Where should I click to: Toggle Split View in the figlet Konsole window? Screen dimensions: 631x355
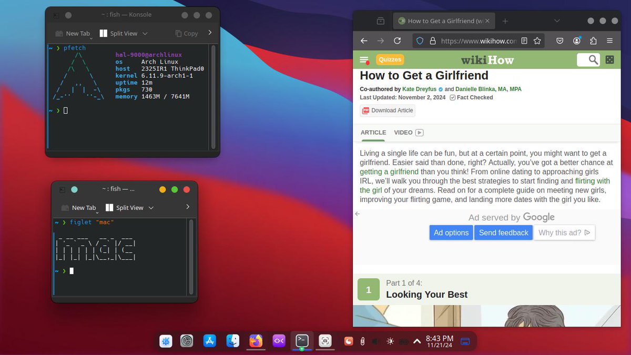pyautogui.click(x=124, y=208)
